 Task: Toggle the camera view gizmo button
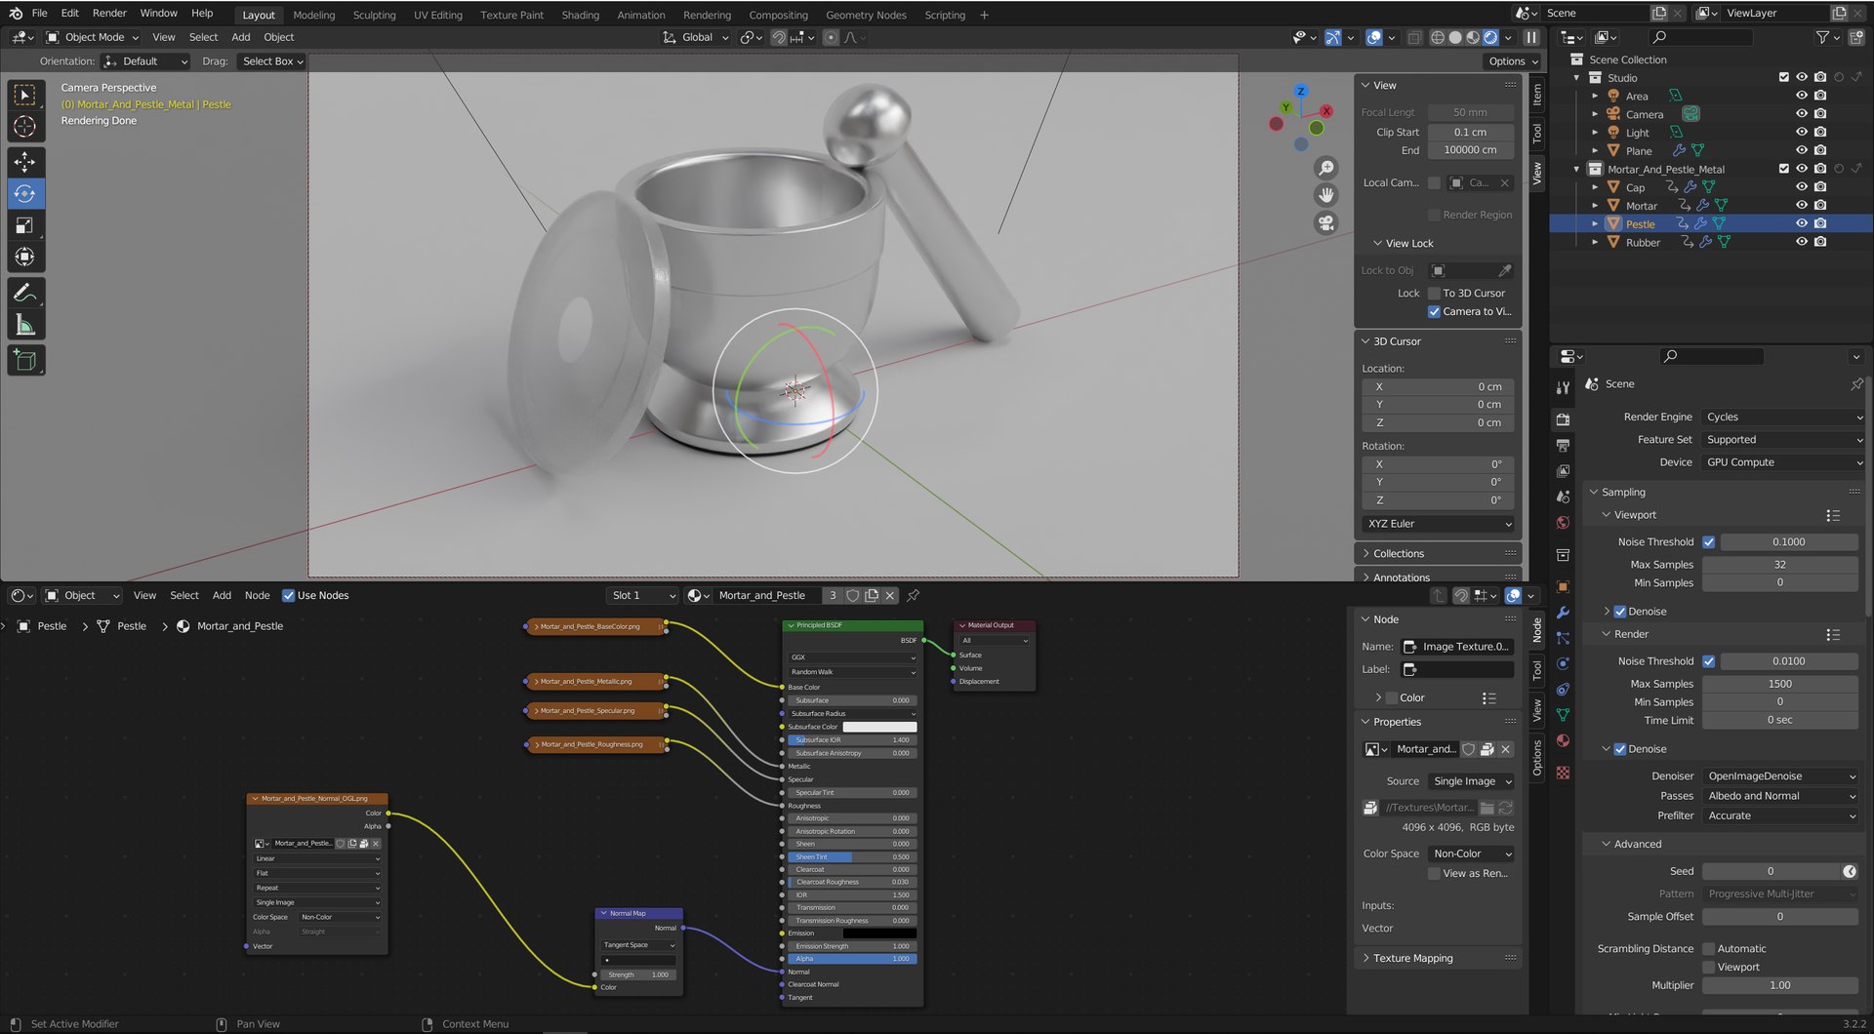click(1325, 223)
